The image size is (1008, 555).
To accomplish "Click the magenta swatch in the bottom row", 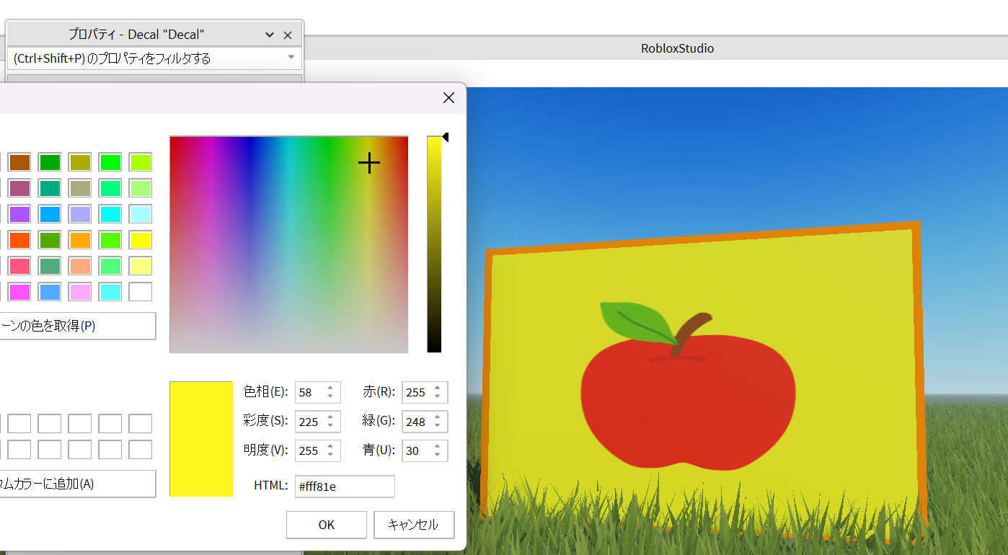I will click(x=19, y=292).
